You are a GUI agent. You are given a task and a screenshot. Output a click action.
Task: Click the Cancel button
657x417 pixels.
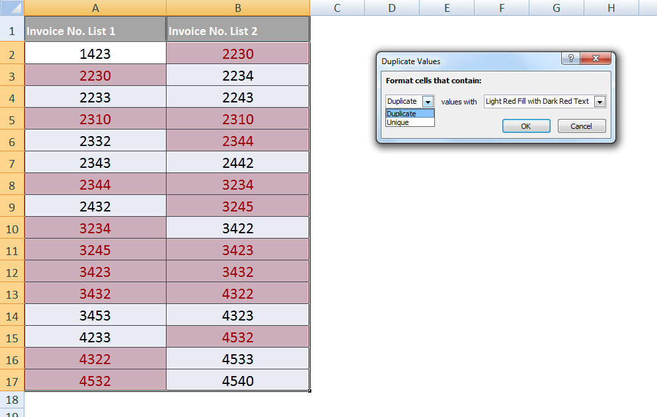pyautogui.click(x=582, y=126)
